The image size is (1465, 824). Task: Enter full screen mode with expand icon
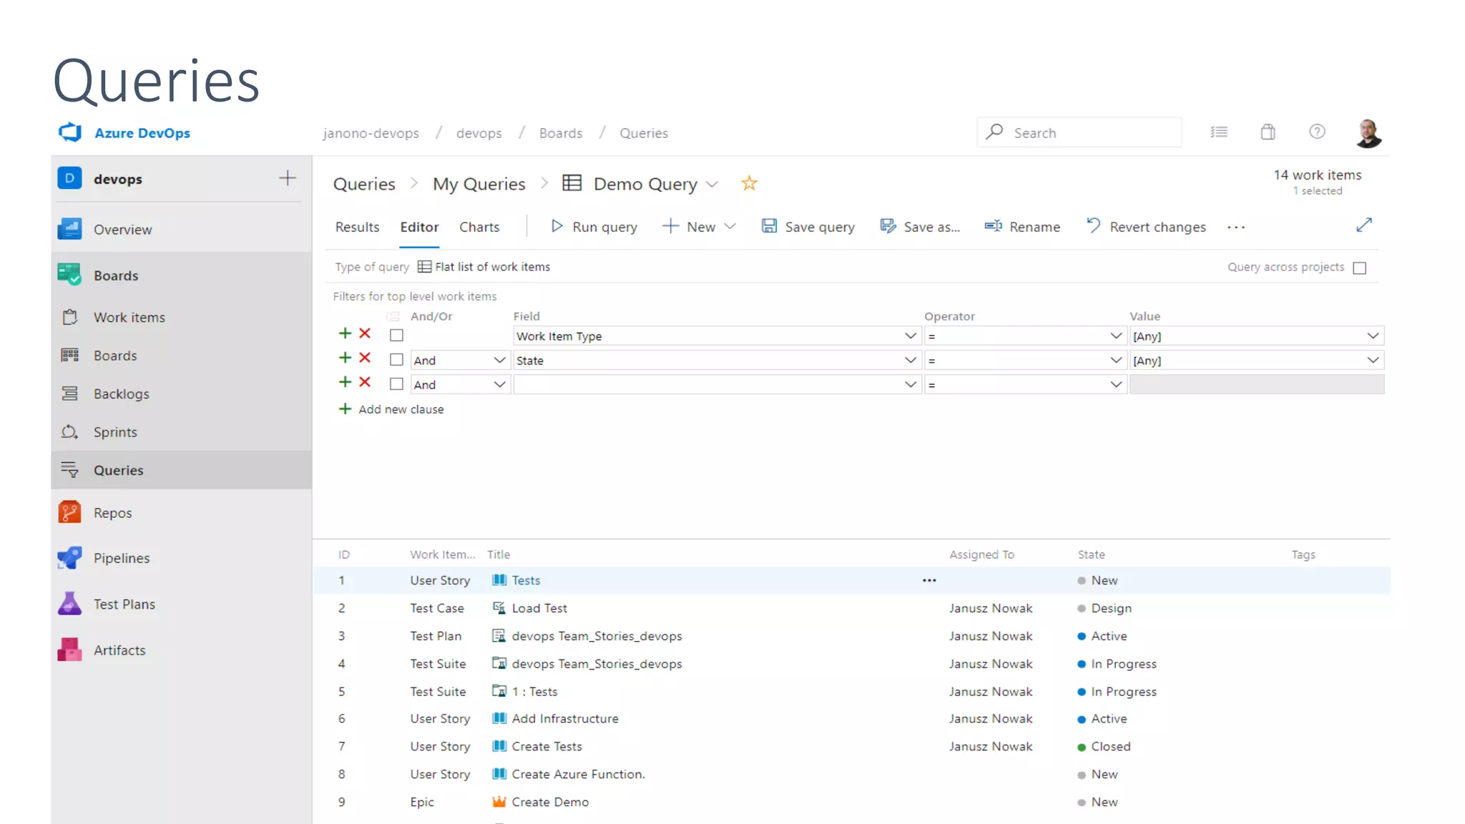pos(1363,225)
